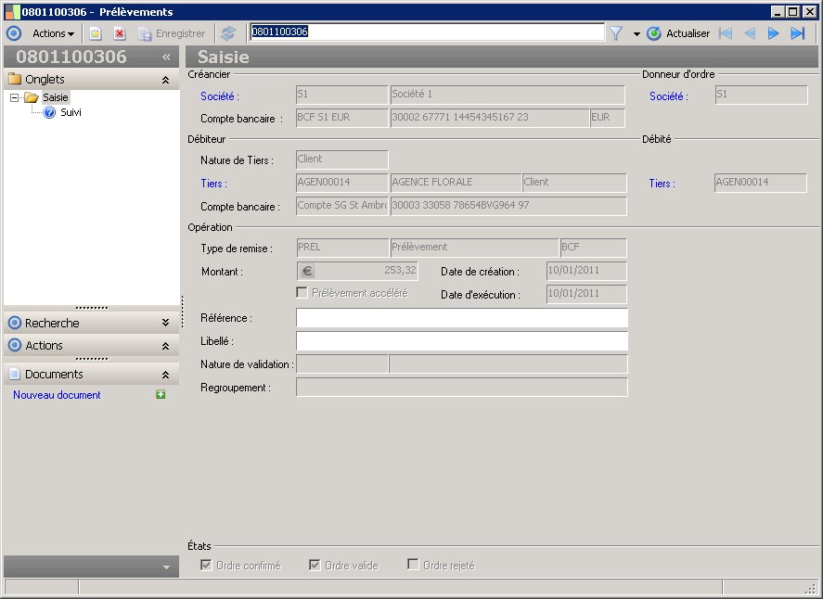The image size is (823, 599).
Task: Select Suivi in the Onglets tree
Action: [x=71, y=112]
